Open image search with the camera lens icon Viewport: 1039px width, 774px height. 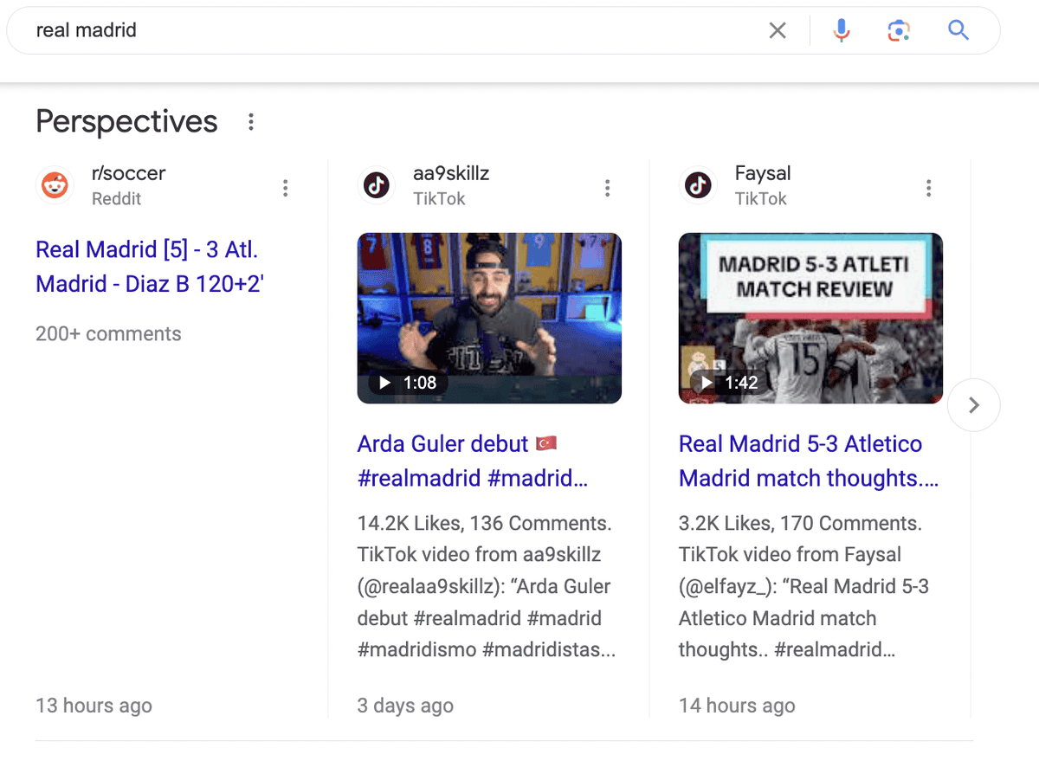click(899, 31)
